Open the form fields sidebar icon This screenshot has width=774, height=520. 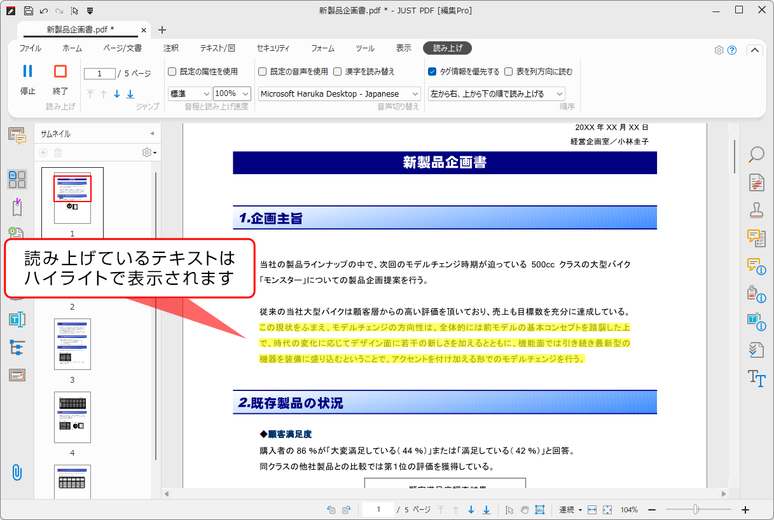click(17, 375)
